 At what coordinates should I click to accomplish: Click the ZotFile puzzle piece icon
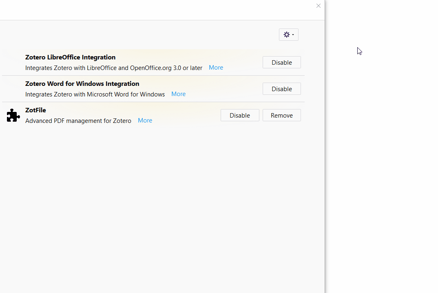pos(13,115)
